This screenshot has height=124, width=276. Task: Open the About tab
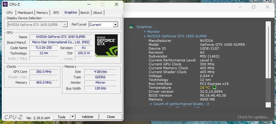click(98, 13)
